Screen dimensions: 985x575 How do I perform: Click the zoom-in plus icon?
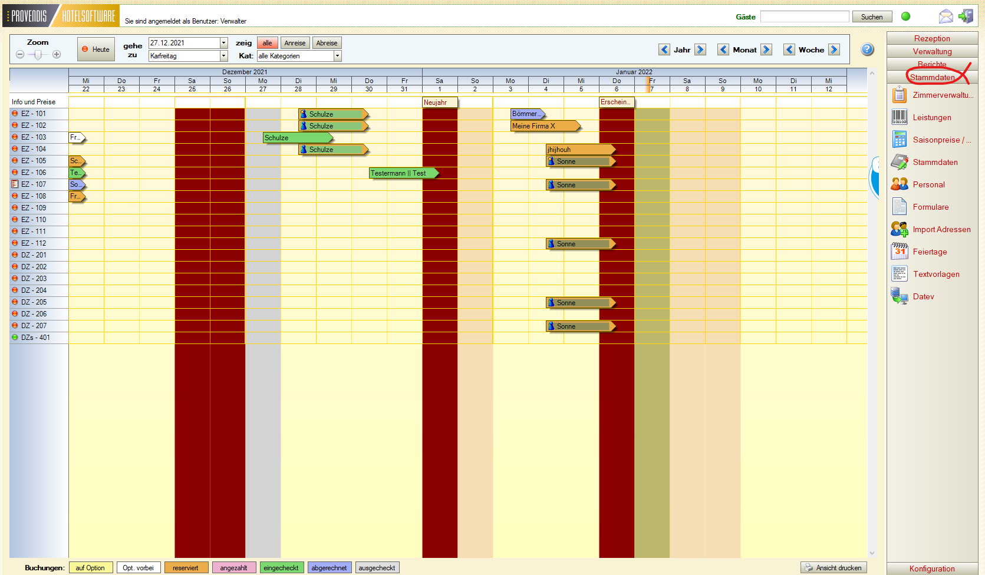pyautogui.click(x=57, y=54)
